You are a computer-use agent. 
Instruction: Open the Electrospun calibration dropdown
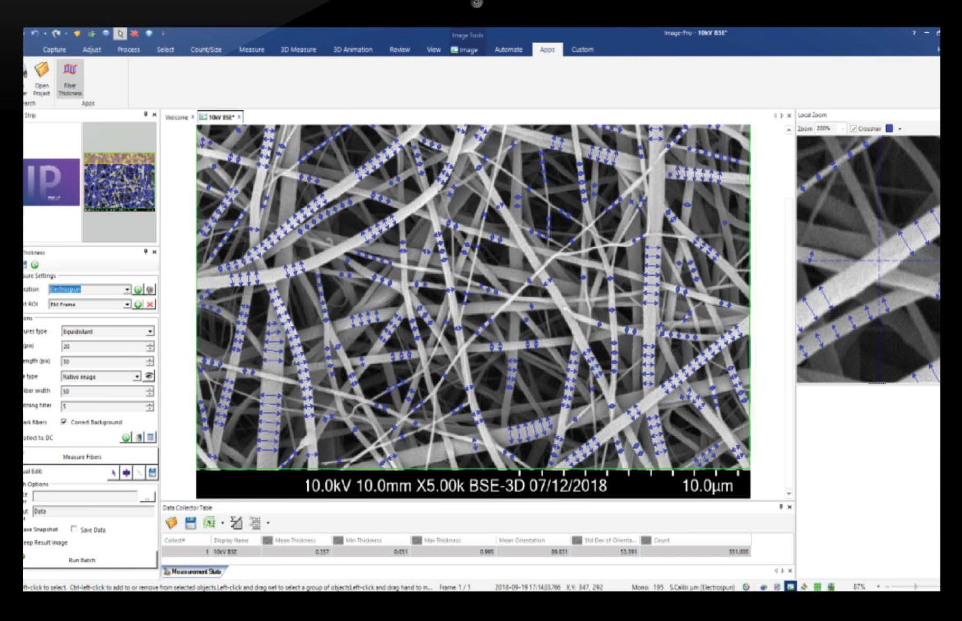[127, 289]
